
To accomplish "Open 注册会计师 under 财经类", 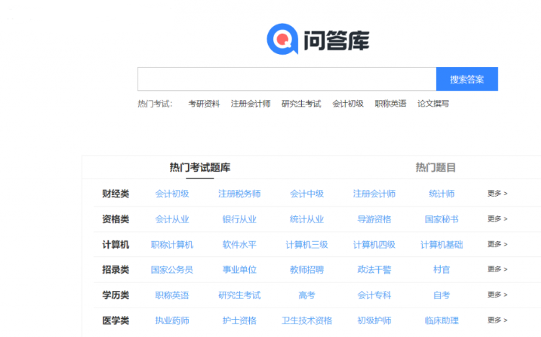I will 374,194.
